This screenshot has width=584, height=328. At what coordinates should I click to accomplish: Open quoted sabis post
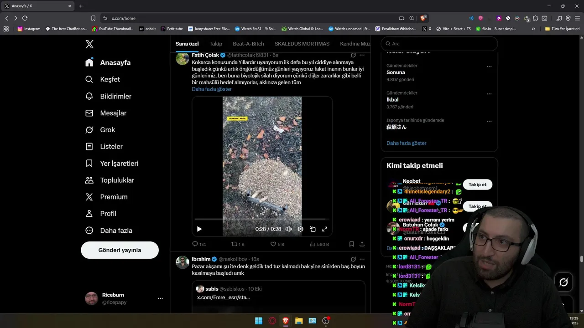click(278, 296)
